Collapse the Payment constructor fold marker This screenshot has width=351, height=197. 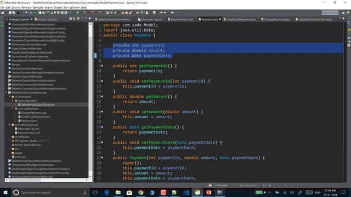click(103, 158)
